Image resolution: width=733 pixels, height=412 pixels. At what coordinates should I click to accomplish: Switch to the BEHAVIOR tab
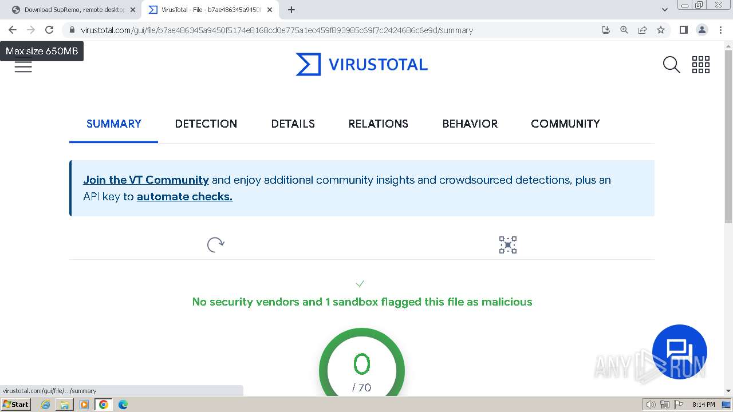(470, 124)
